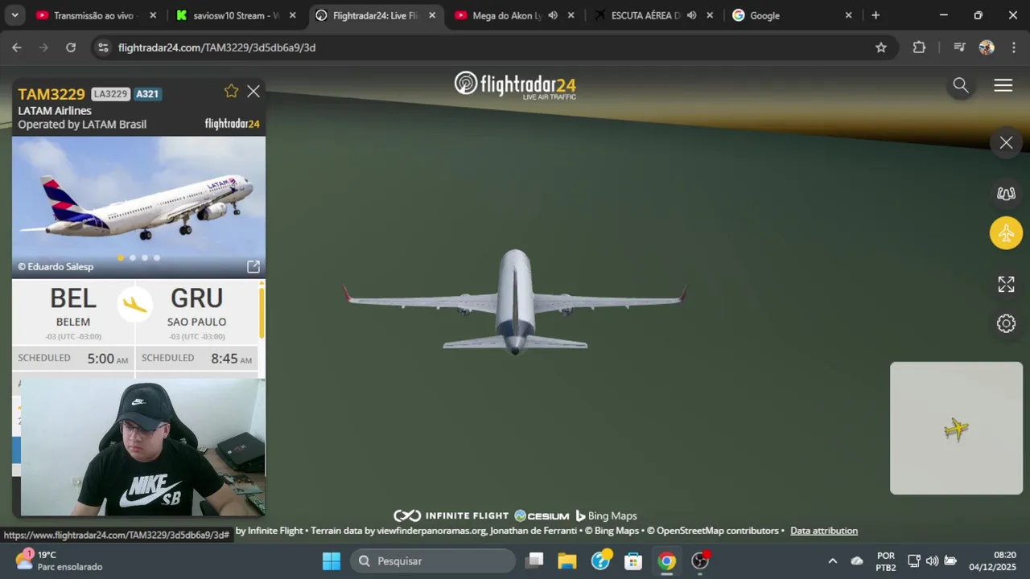Click the LA3229 flight number badge

point(110,94)
